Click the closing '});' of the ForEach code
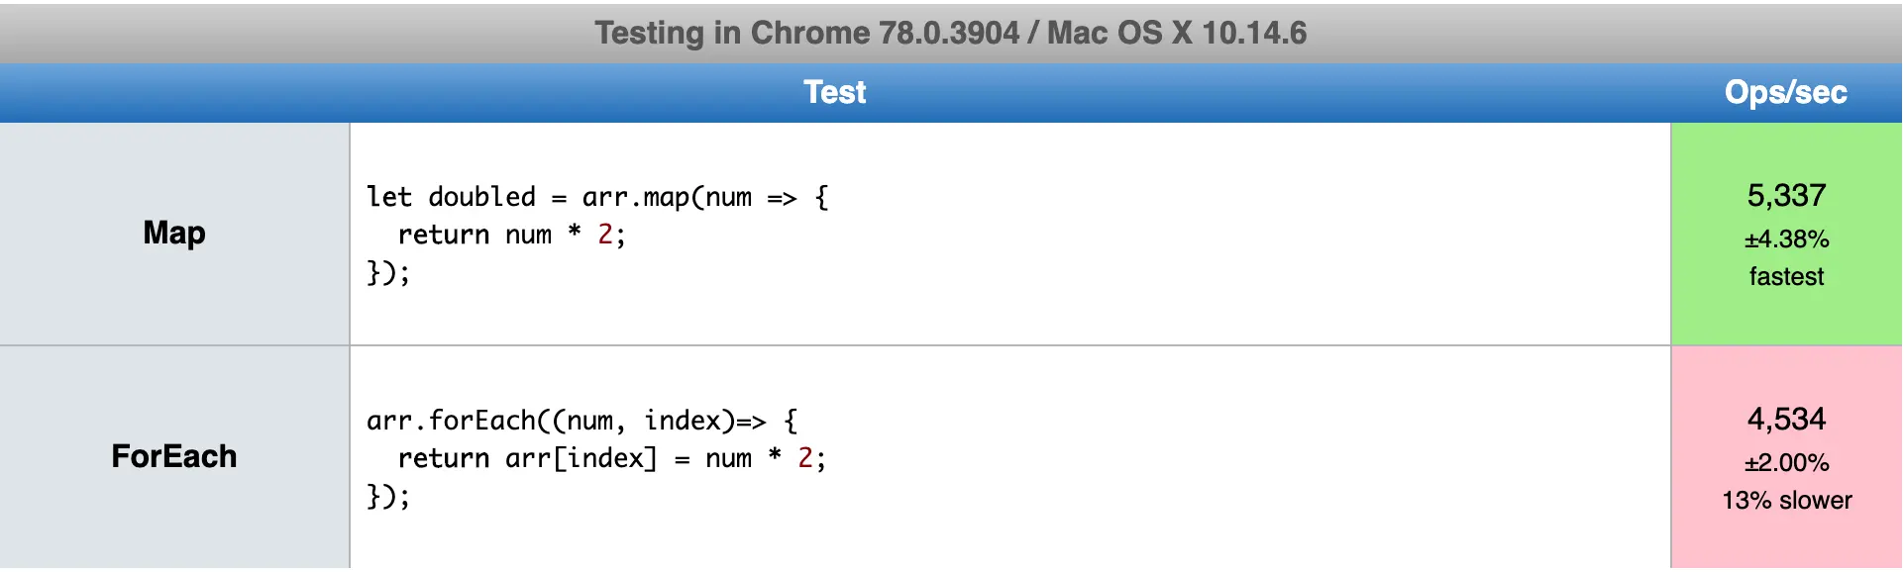The width and height of the screenshot is (1904, 572). click(387, 496)
